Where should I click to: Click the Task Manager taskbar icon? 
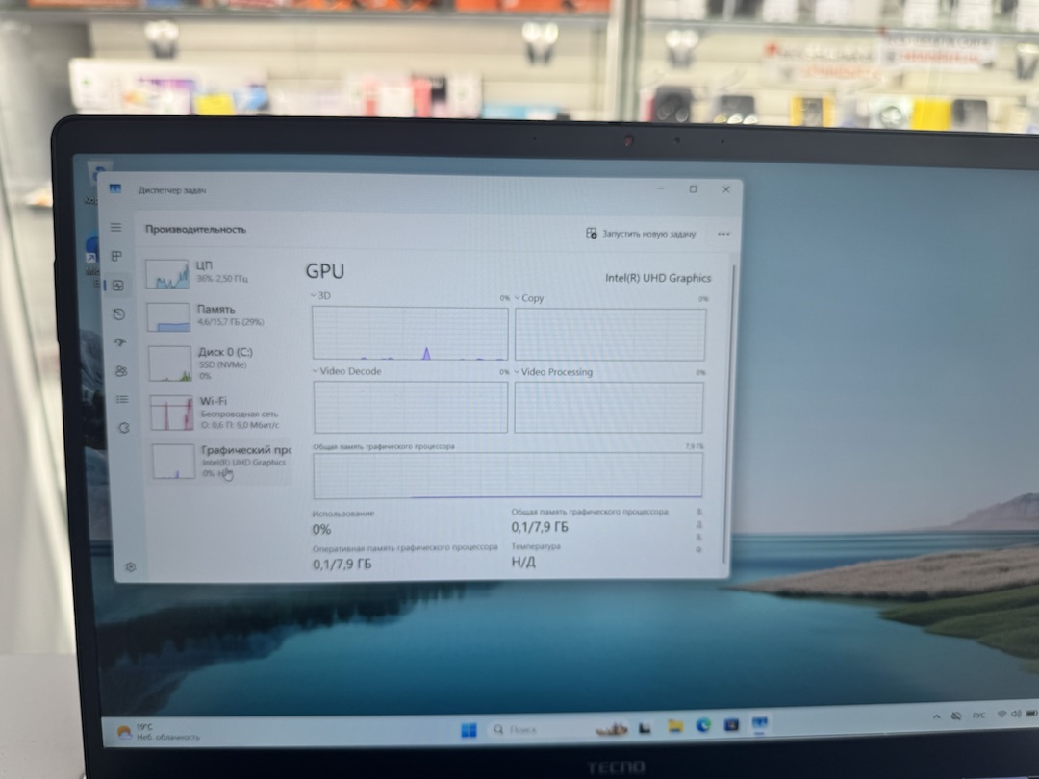pyautogui.click(x=759, y=724)
